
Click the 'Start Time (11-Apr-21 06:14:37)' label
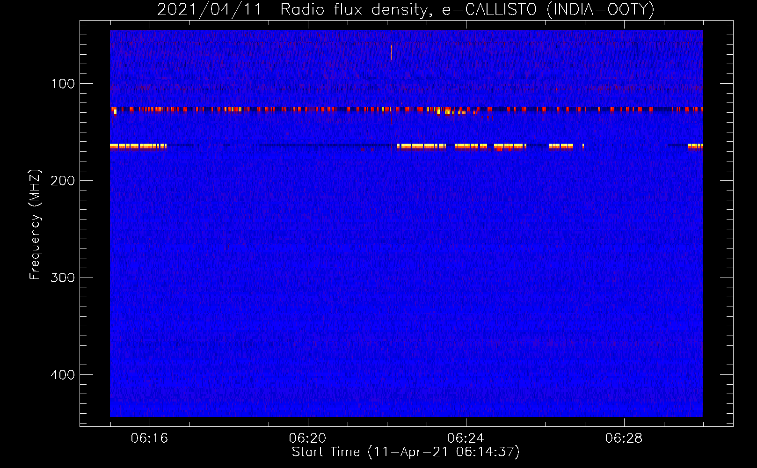(406, 452)
